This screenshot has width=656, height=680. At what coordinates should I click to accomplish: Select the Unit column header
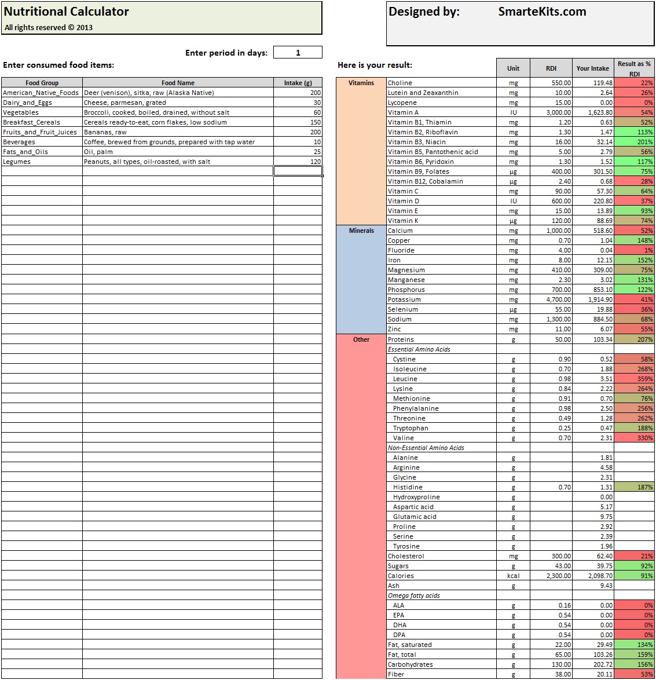(x=512, y=67)
